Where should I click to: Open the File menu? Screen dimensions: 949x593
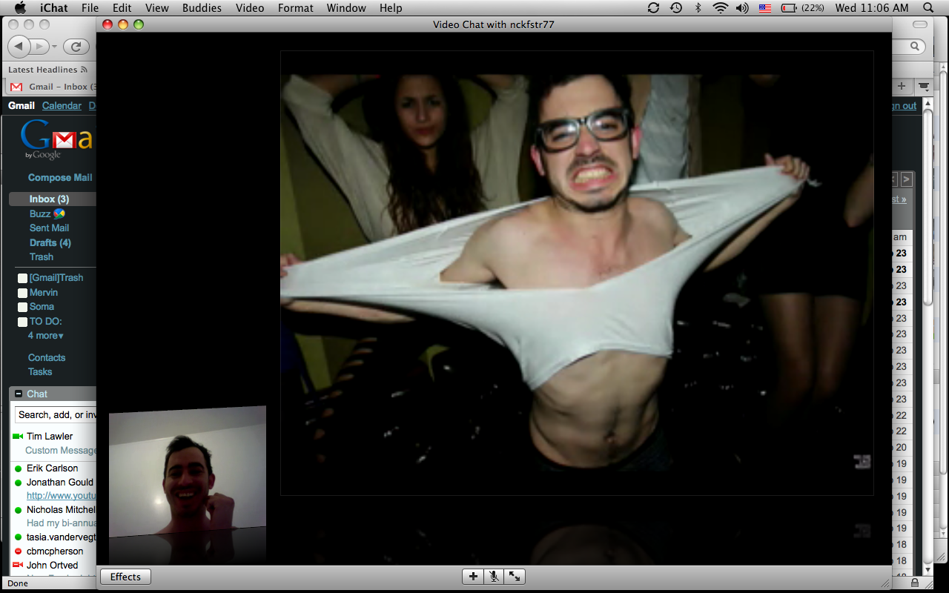coord(90,8)
